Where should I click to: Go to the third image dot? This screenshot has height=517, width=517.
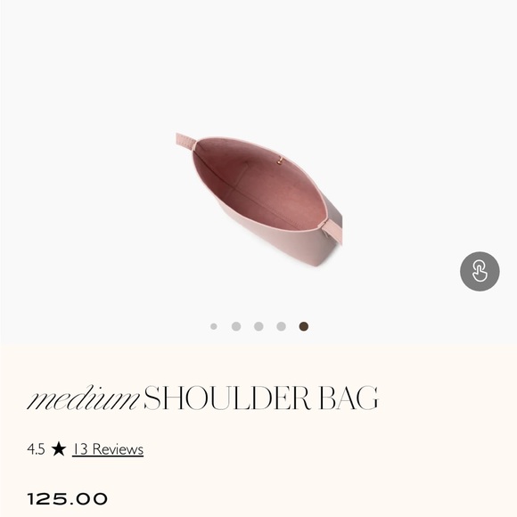click(258, 326)
